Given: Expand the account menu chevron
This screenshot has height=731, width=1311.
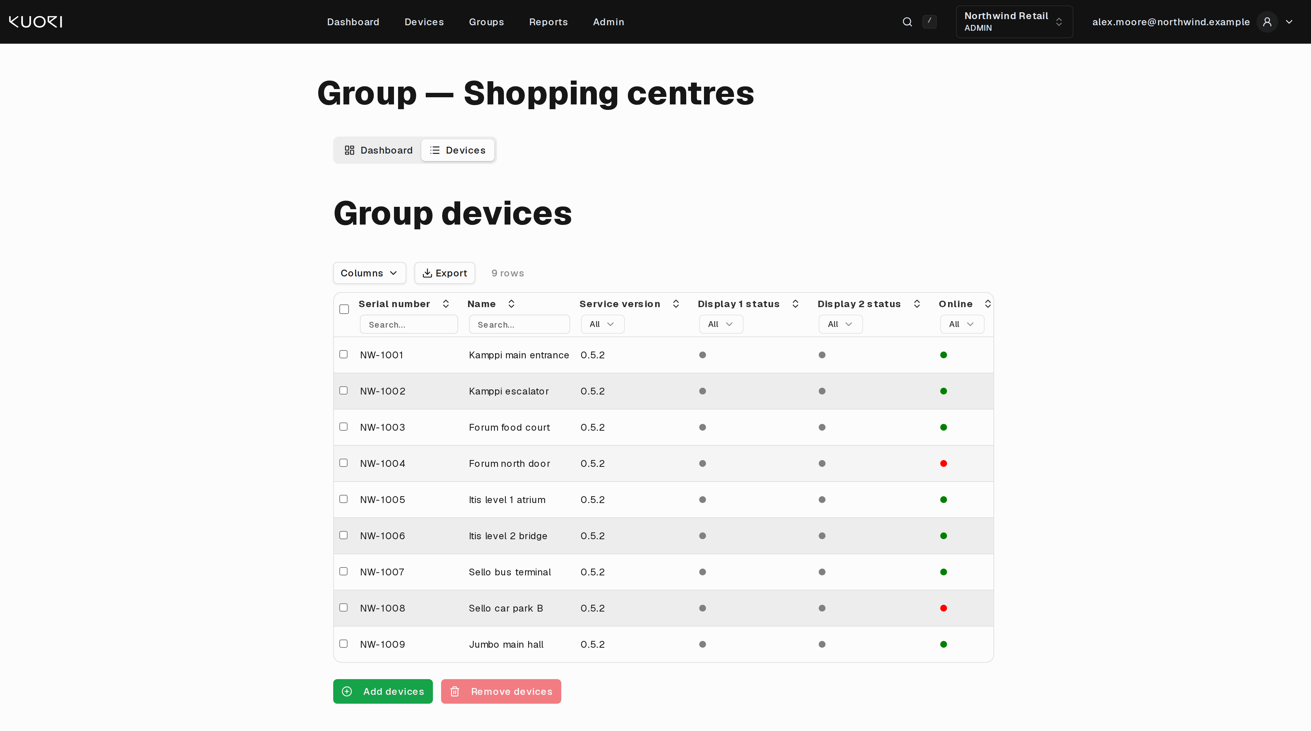Looking at the screenshot, I should (x=1289, y=22).
